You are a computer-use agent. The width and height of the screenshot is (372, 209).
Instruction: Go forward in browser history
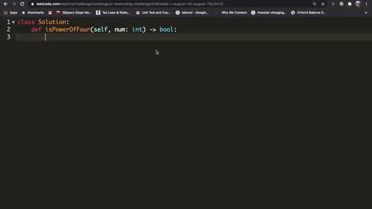pos(14,4)
